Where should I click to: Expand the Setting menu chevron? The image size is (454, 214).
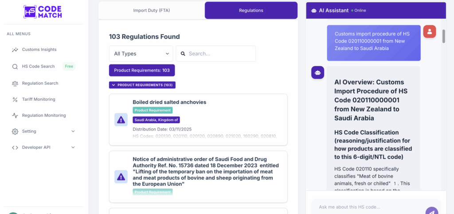click(73, 131)
